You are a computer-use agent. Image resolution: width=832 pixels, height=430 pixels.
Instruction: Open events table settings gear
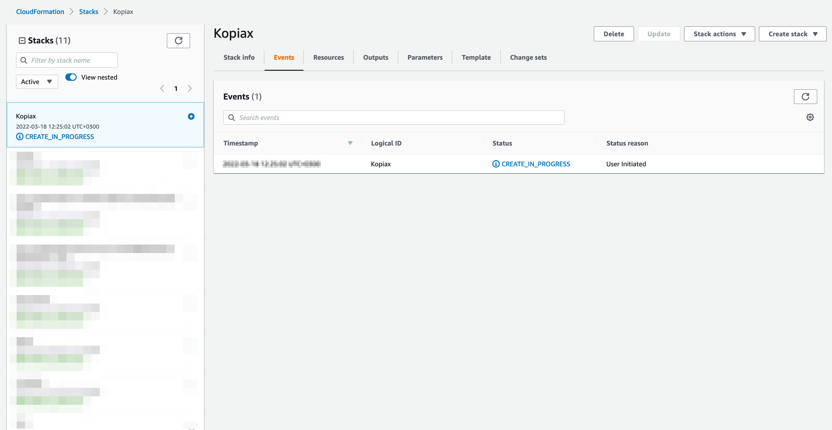810,117
